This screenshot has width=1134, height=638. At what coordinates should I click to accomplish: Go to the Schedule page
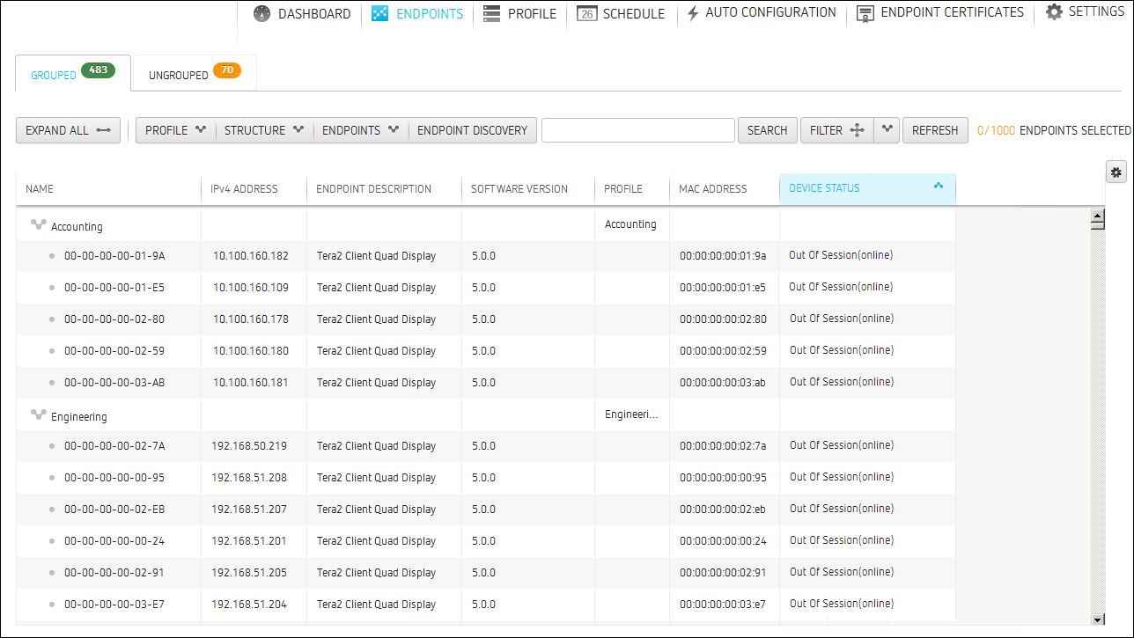point(621,14)
